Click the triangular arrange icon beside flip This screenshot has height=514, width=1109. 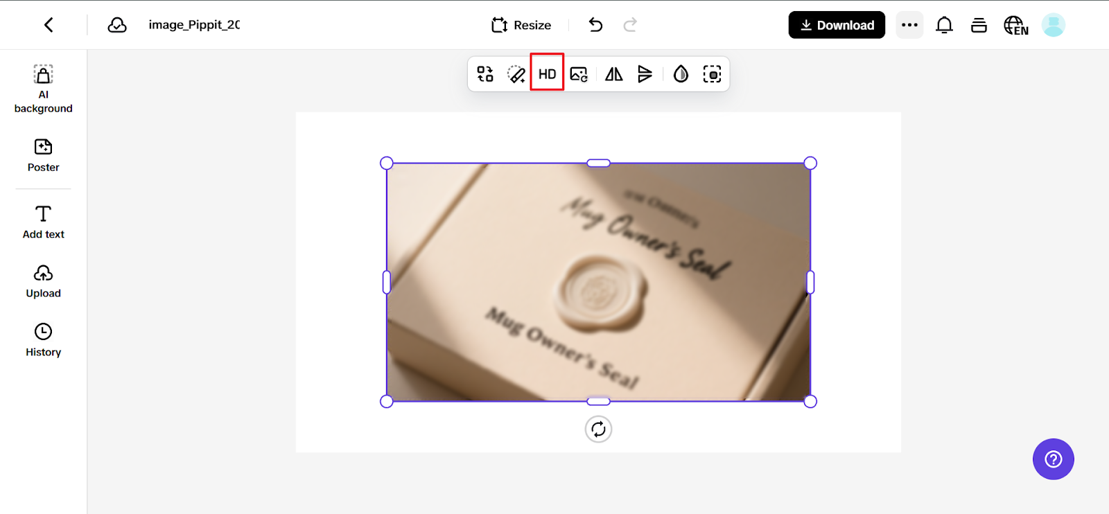[x=645, y=74]
